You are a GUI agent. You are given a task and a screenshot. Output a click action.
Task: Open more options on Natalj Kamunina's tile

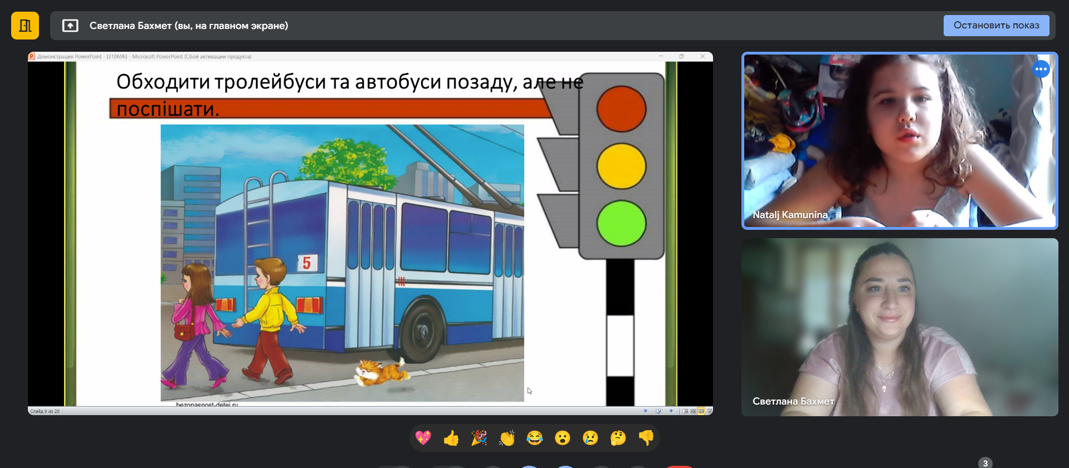(1041, 69)
